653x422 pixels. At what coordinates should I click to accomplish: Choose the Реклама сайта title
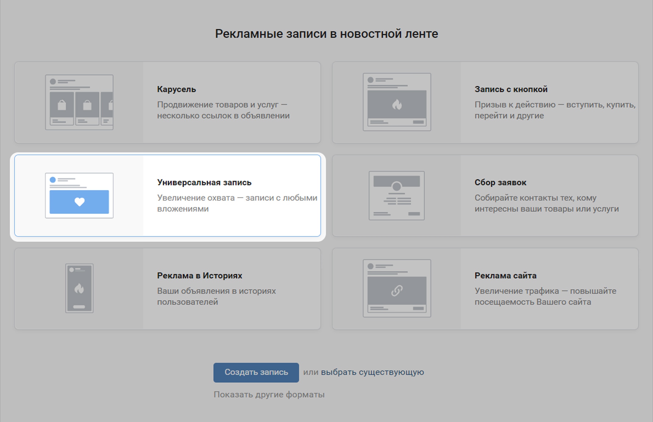(x=505, y=275)
